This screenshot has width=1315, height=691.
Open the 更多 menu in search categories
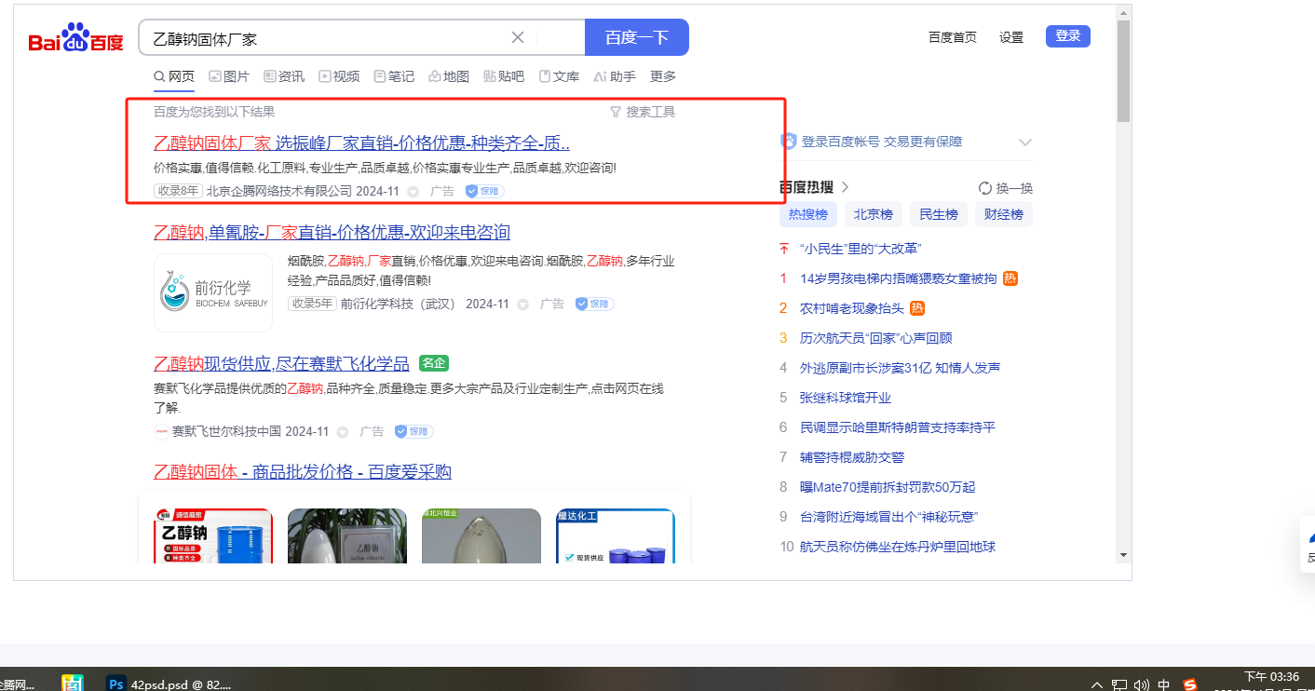pyautogui.click(x=663, y=76)
